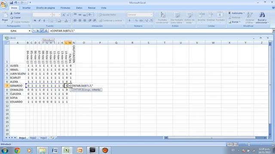Align text left
The image size is (275, 154).
point(75,21)
